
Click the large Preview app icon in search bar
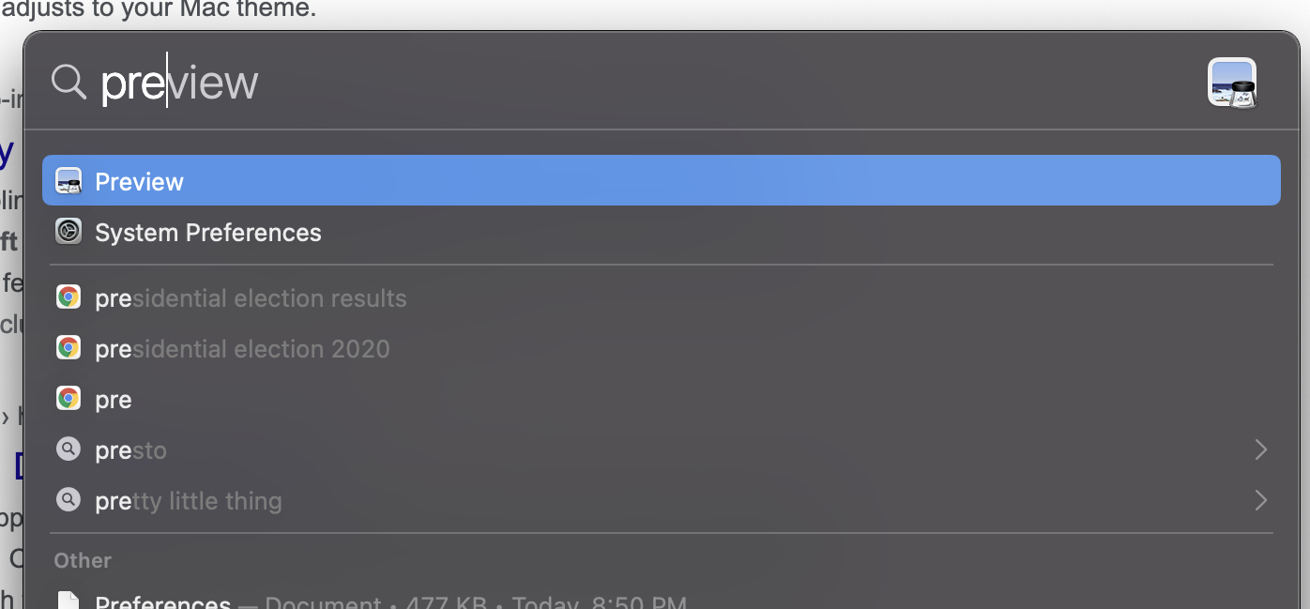[x=1231, y=83]
